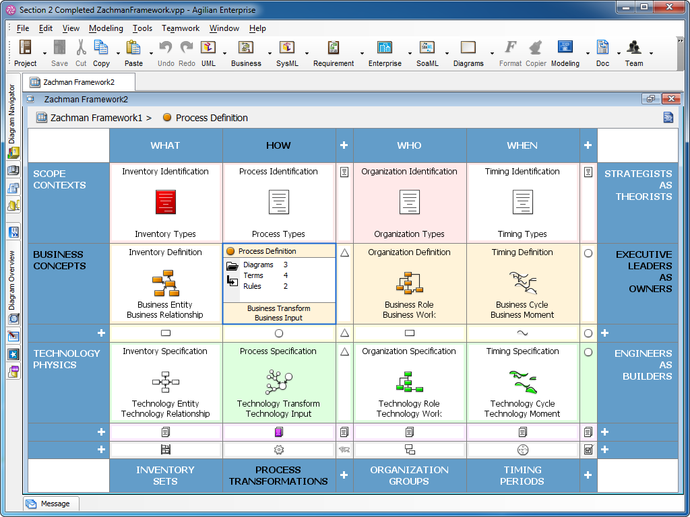Open the SysML toolbar icon
This screenshot has width=690, height=517.
[x=288, y=48]
